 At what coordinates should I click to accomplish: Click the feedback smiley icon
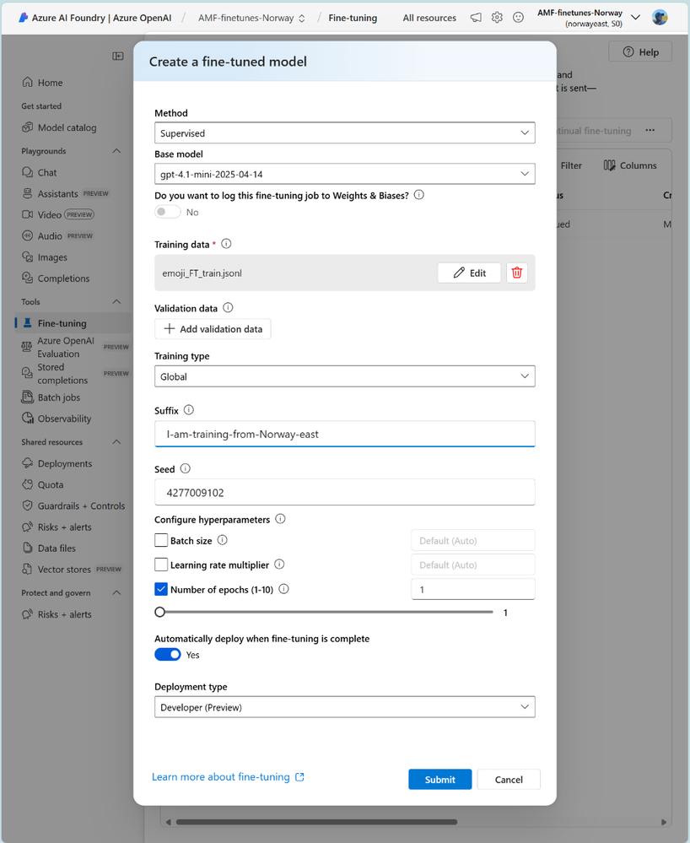click(518, 18)
